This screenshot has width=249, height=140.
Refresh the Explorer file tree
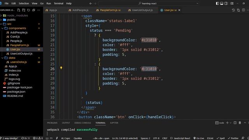[x=28, y=10]
